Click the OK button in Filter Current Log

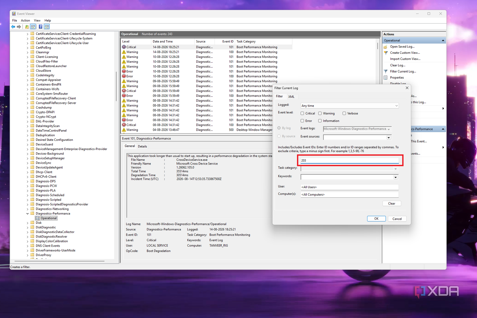376,219
